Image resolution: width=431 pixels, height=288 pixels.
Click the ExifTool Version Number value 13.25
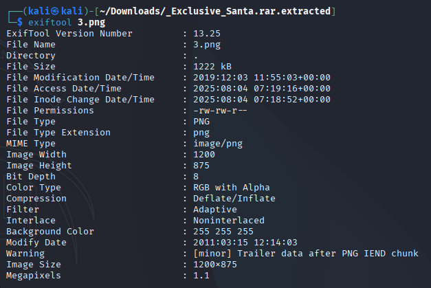[207, 34]
